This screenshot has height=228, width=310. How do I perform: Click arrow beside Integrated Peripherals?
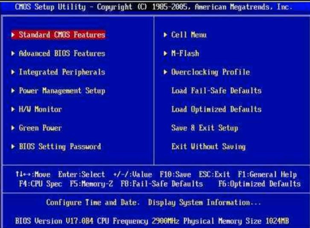[13, 72]
